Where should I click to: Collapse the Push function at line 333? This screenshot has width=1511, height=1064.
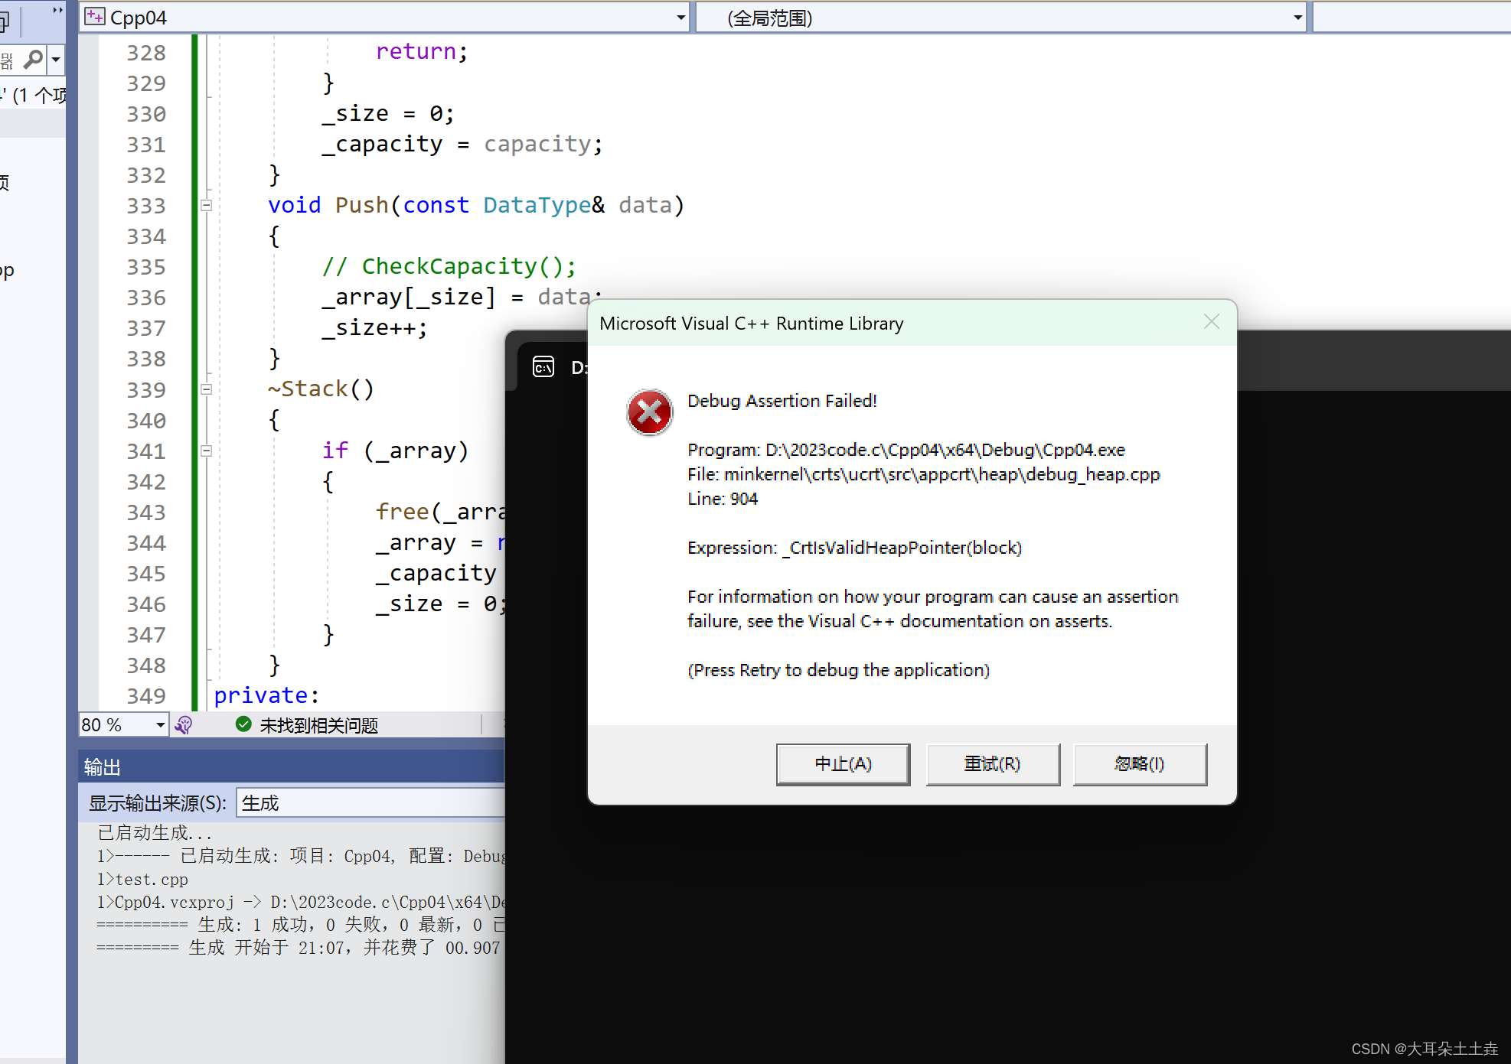point(206,205)
